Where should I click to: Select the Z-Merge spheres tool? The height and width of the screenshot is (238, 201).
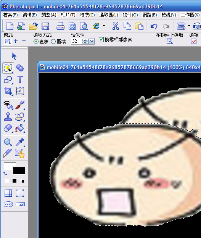coord(20,68)
